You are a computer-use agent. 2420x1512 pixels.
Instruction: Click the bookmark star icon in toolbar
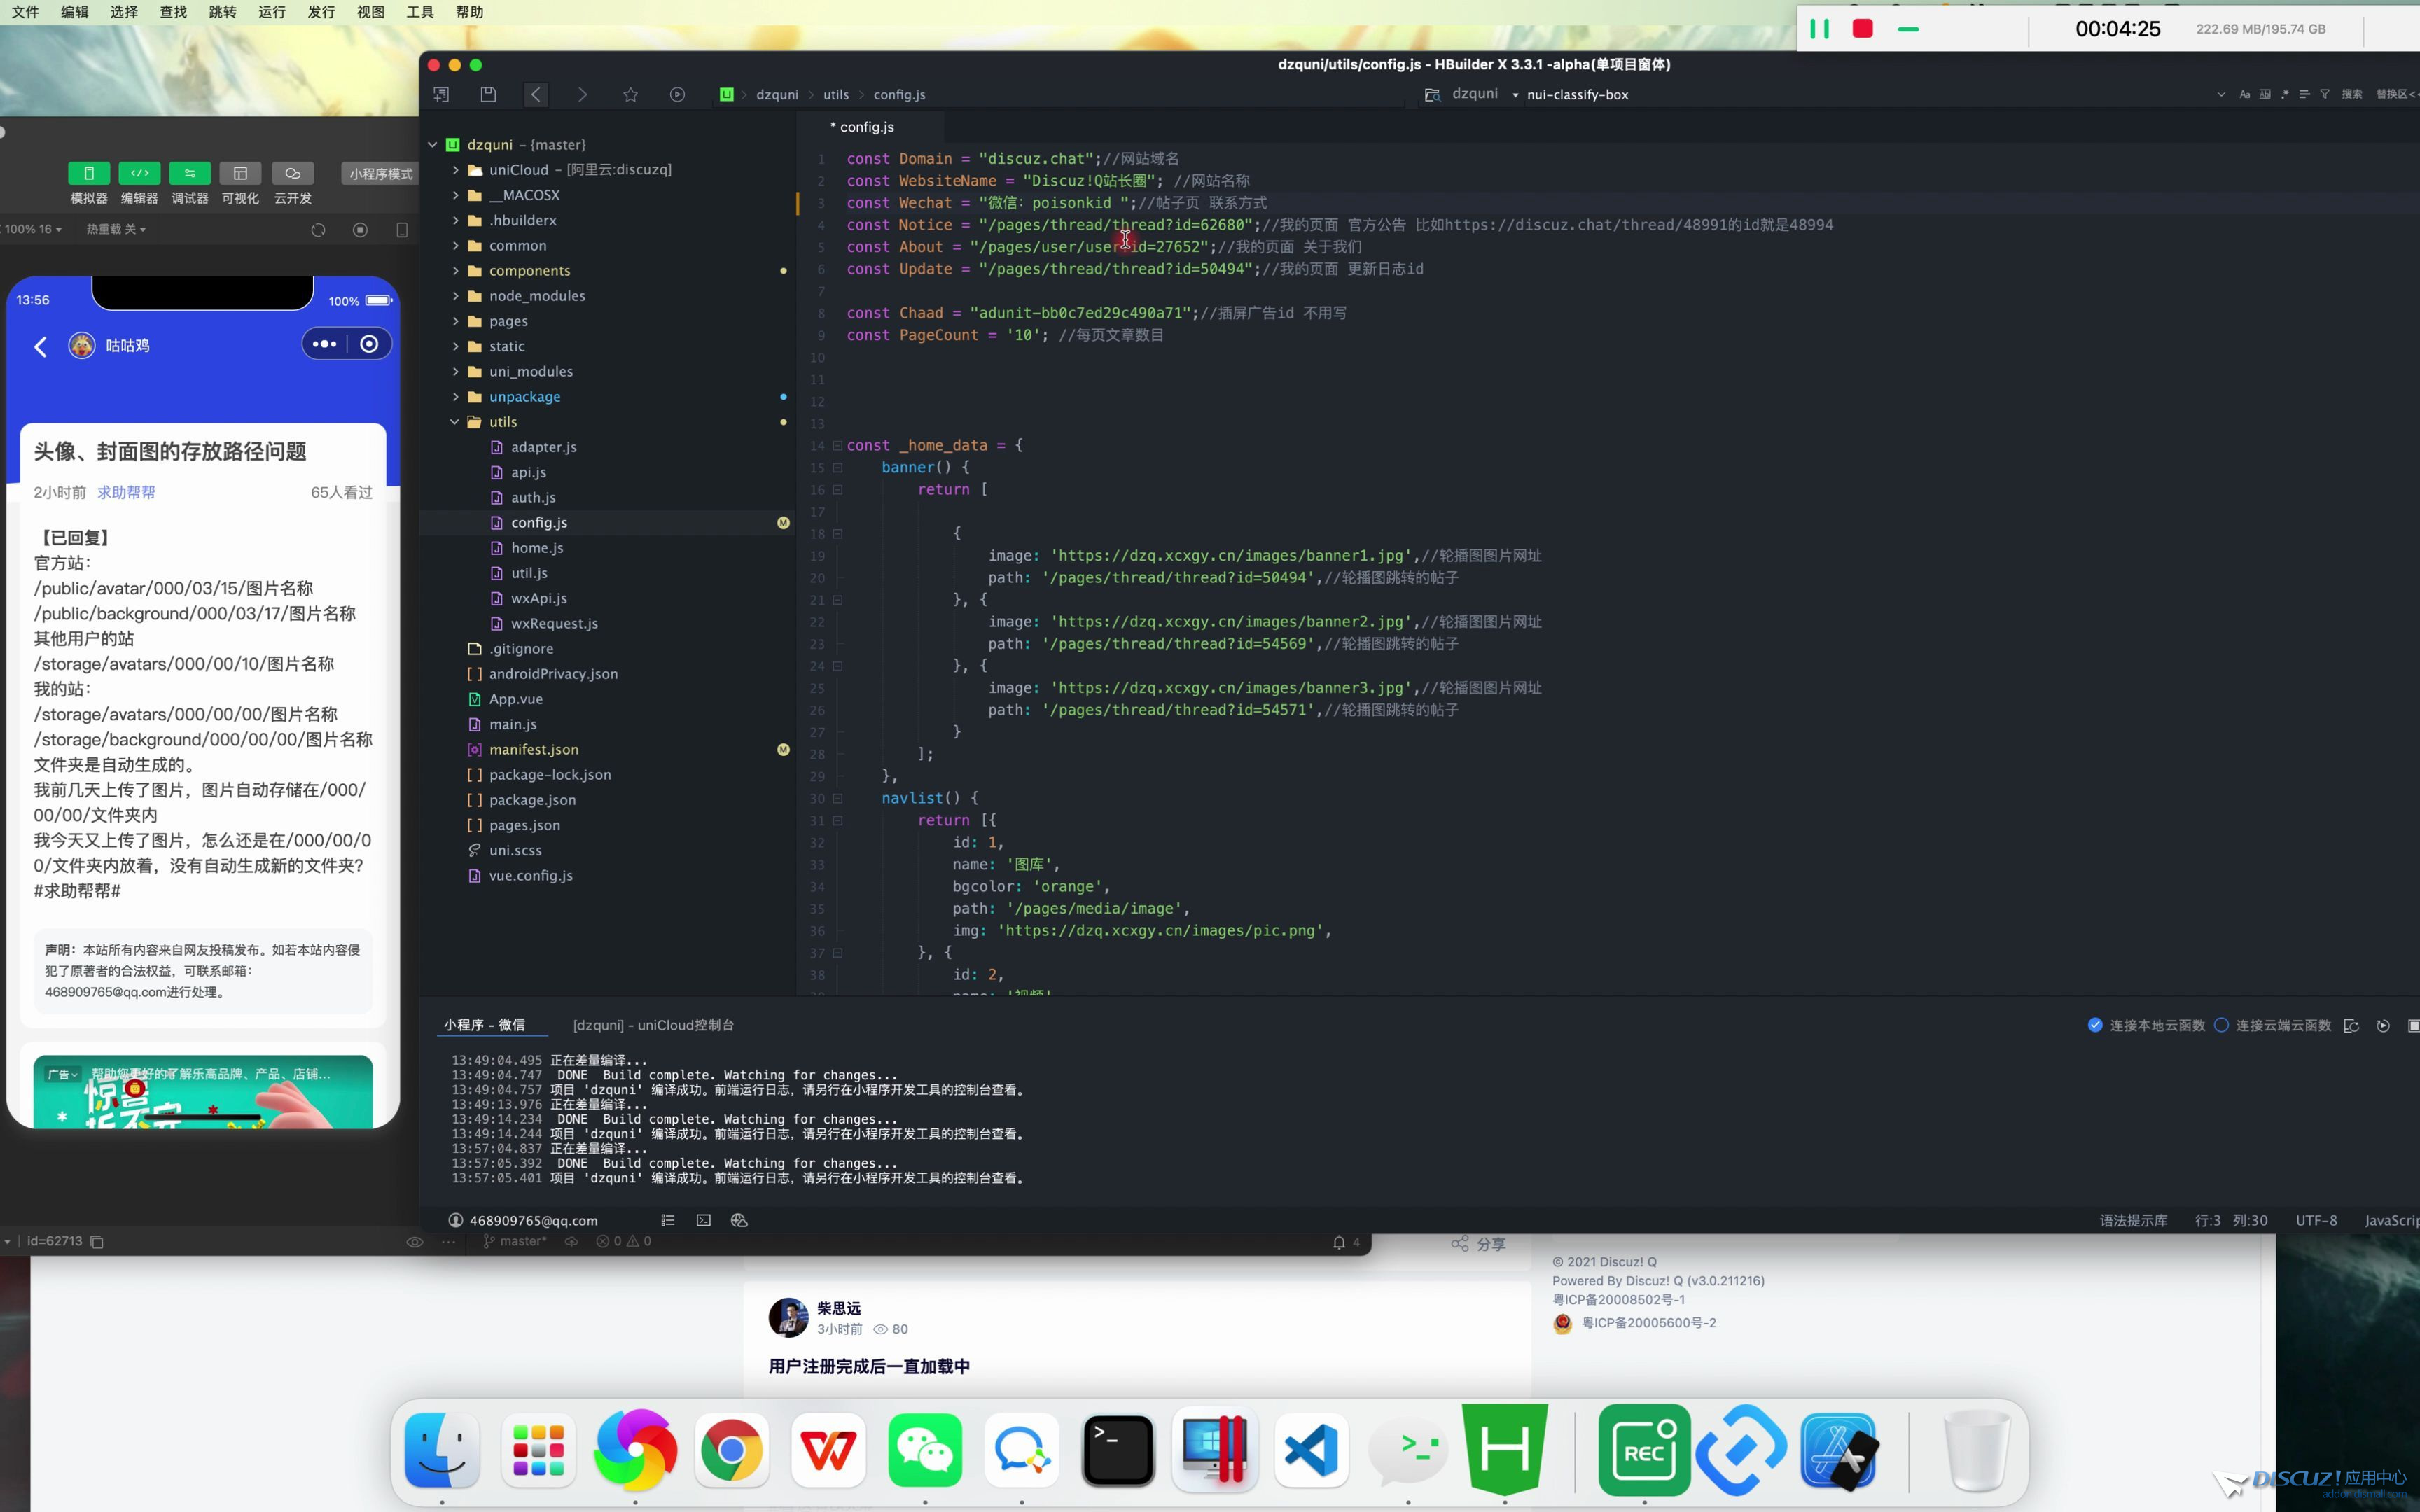click(630, 94)
